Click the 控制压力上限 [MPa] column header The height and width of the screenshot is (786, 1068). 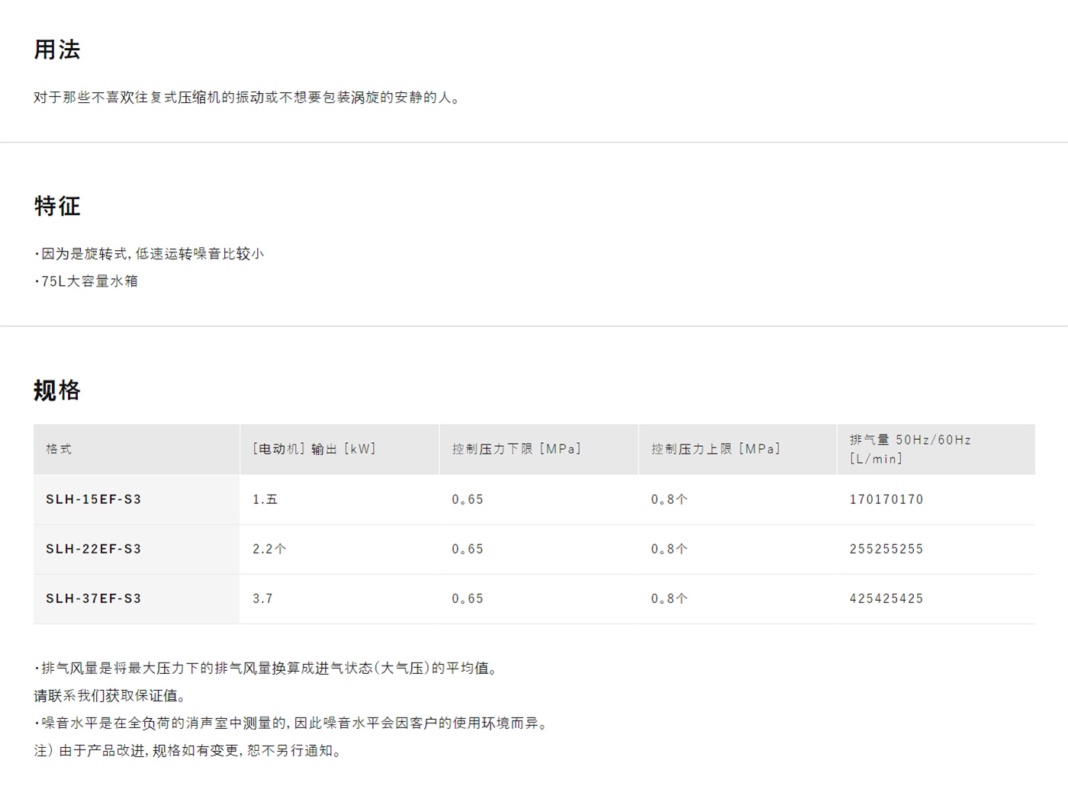click(x=716, y=449)
